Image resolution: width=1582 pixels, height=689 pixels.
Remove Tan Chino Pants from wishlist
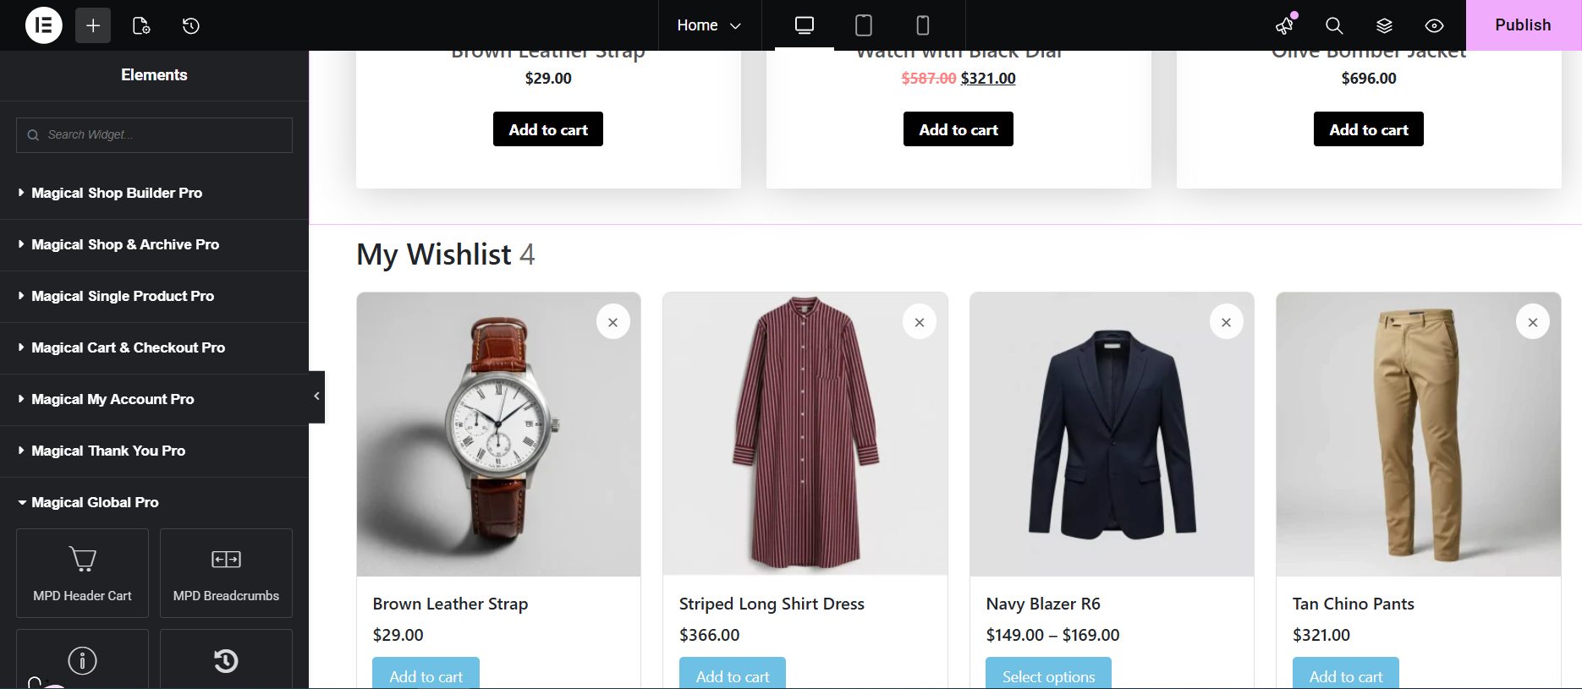(x=1532, y=322)
